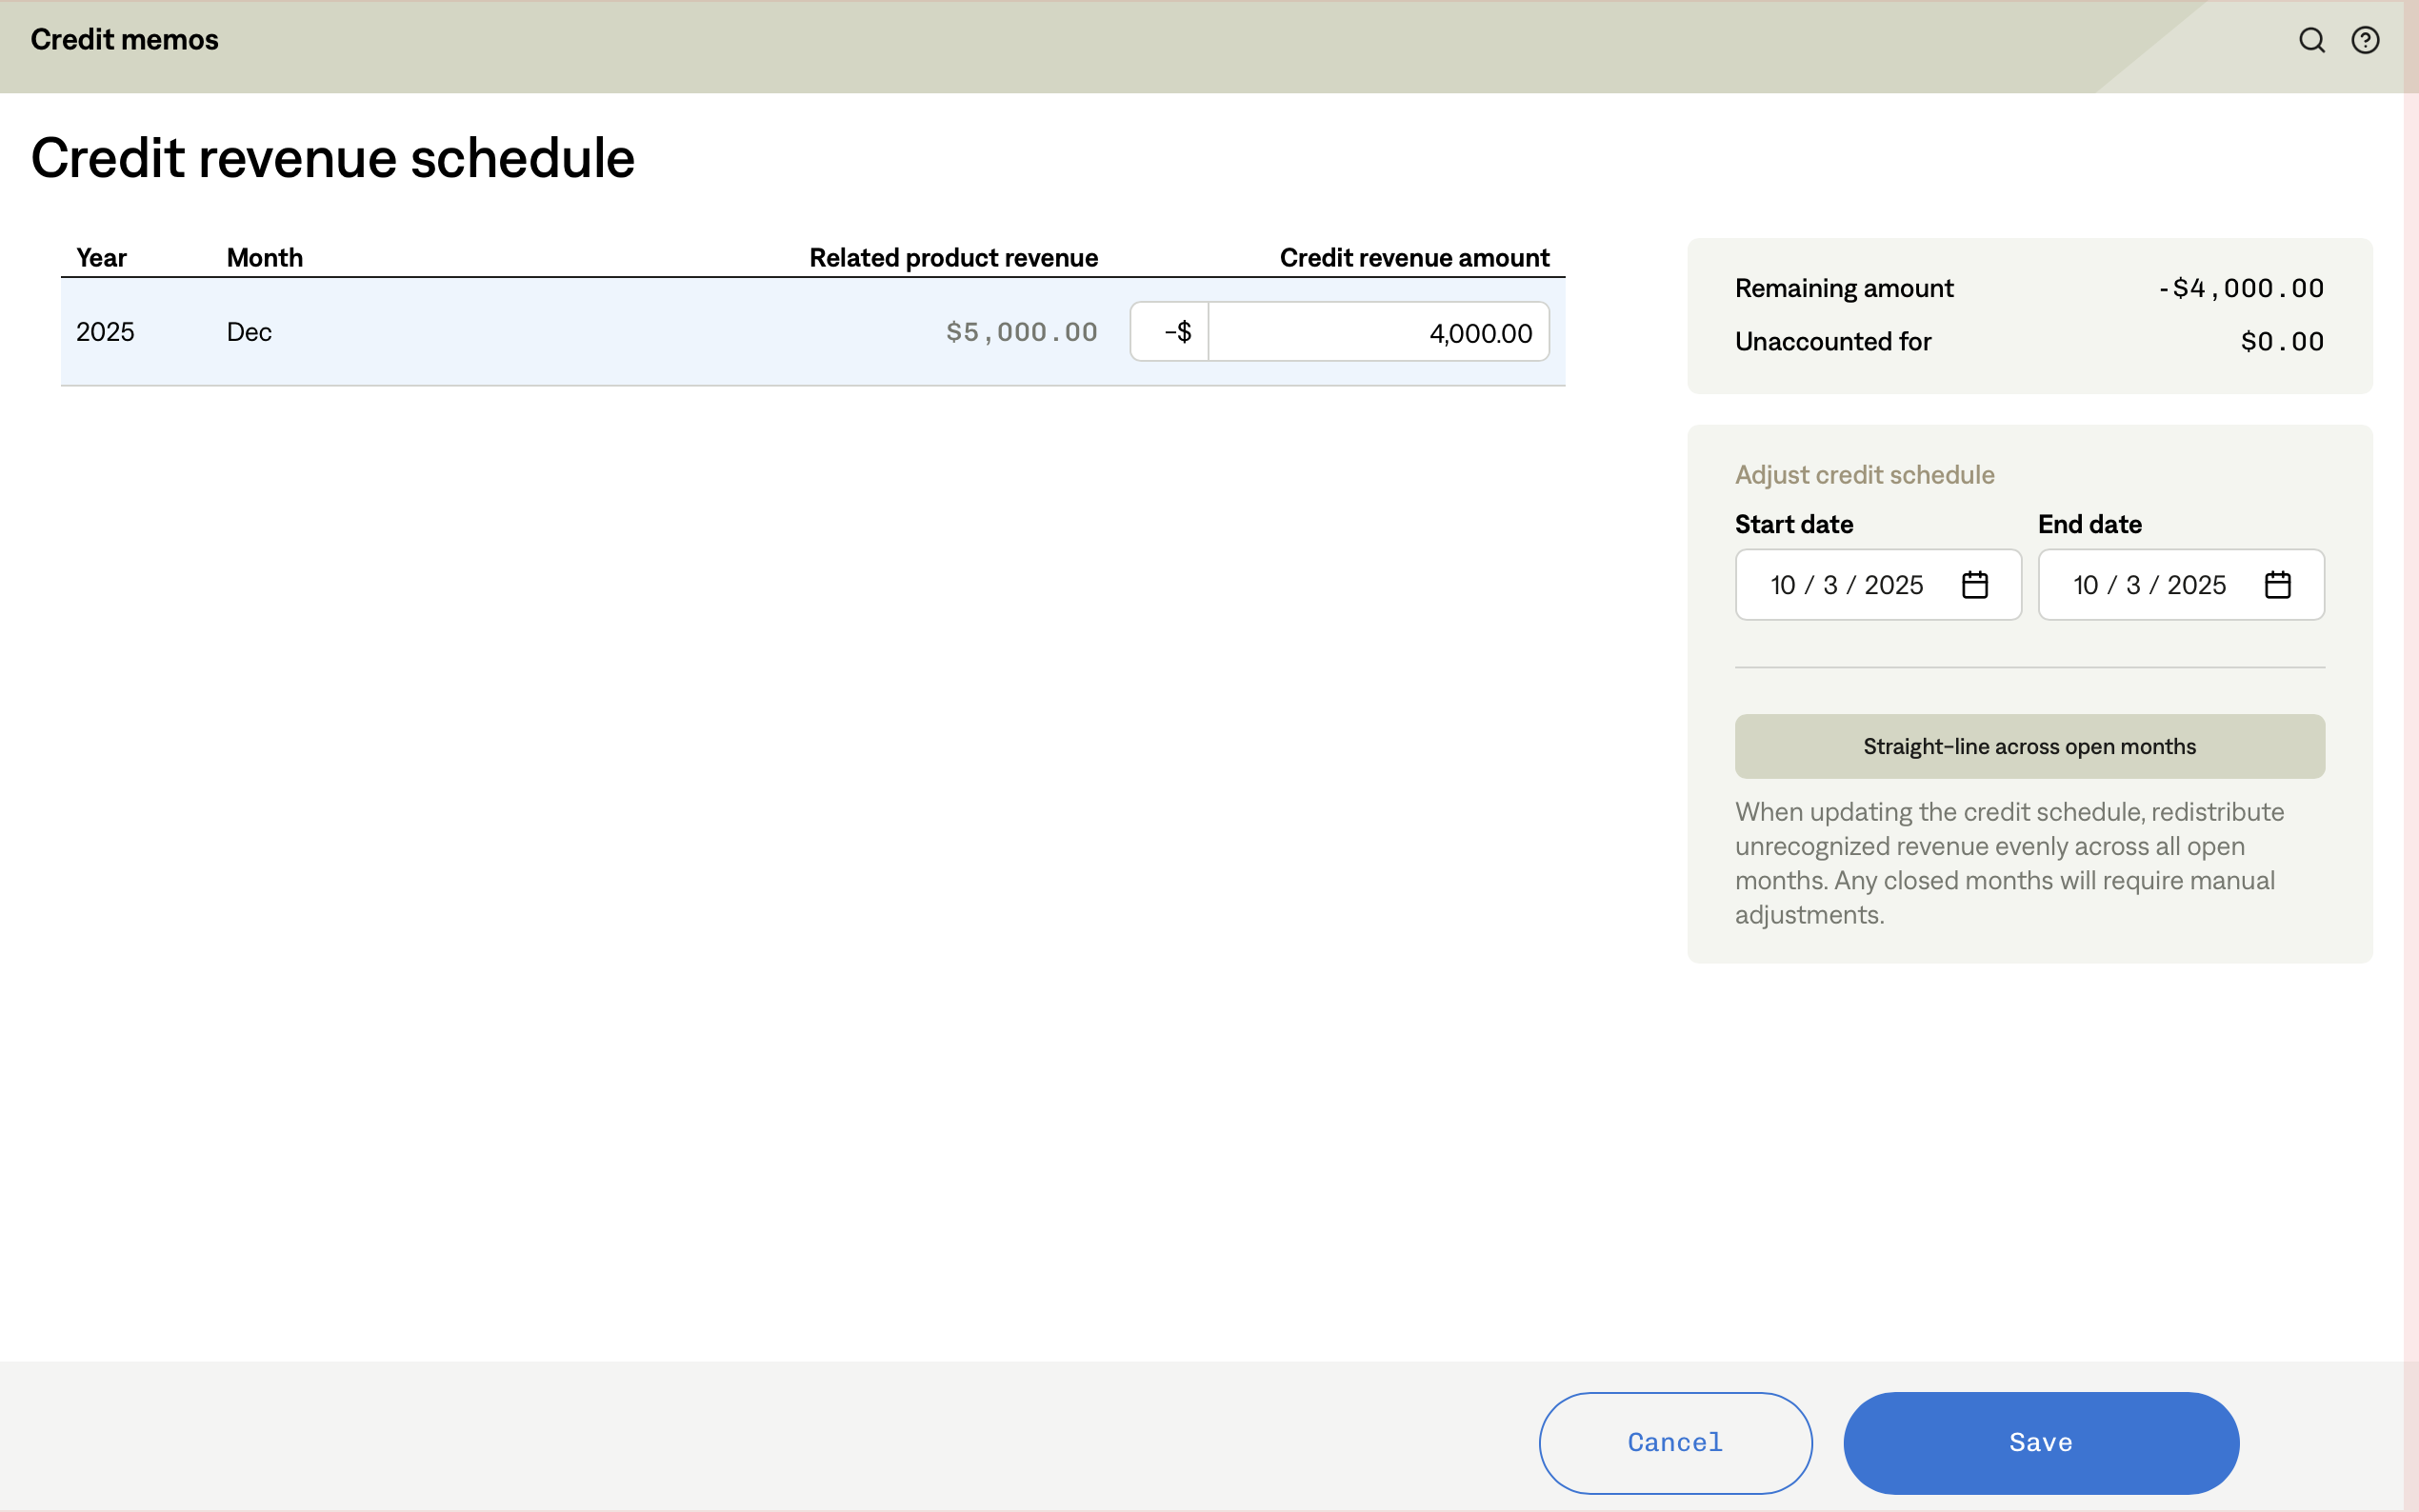Click the Year column header
The width and height of the screenshot is (2419, 1512).
pyautogui.click(x=102, y=257)
